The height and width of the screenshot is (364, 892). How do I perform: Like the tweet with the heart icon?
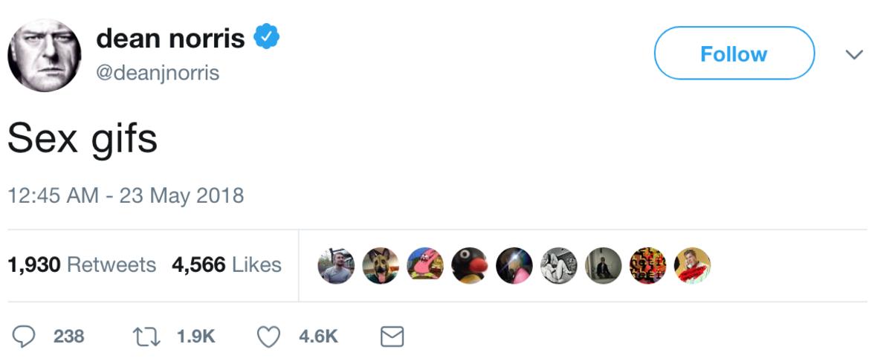268,337
